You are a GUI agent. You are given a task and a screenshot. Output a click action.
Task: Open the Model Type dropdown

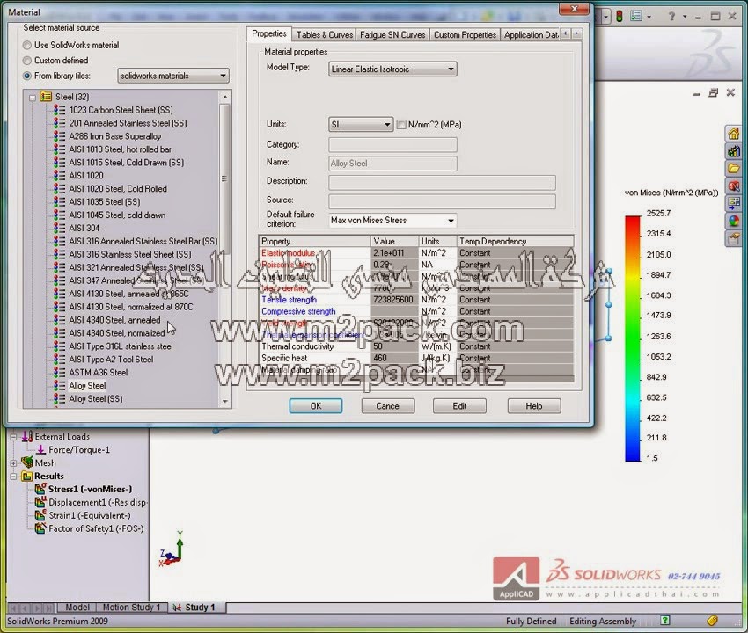tap(392, 69)
